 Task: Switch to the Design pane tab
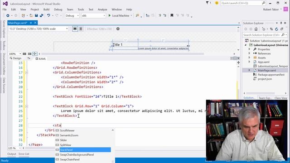15,58
